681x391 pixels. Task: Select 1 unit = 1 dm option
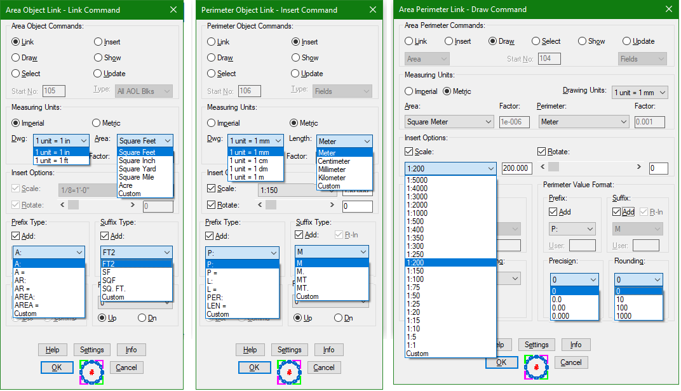pos(256,169)
